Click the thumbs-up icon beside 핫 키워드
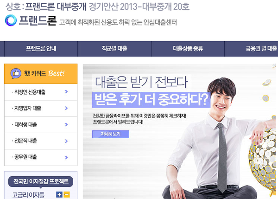The height and width of the screenshot is (199, 278). click(x=16, y=73)
